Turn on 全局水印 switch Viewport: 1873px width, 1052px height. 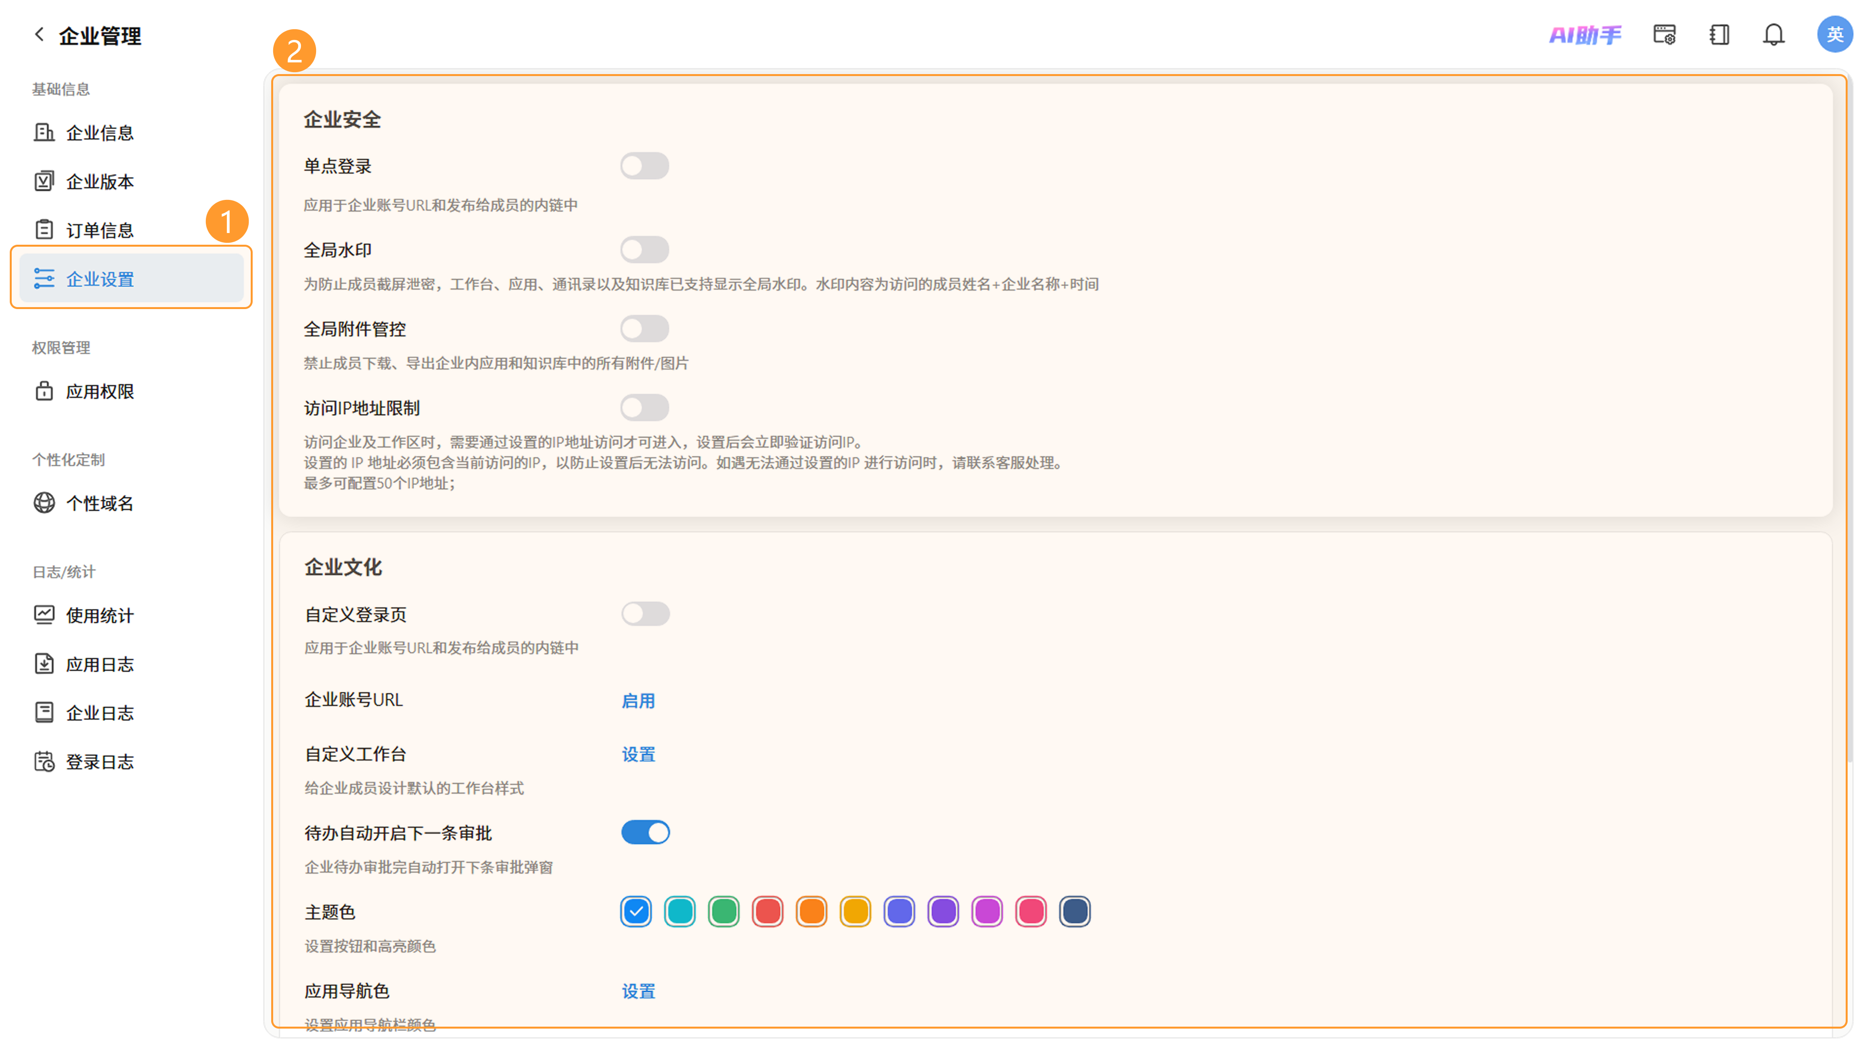coord(644,250)
